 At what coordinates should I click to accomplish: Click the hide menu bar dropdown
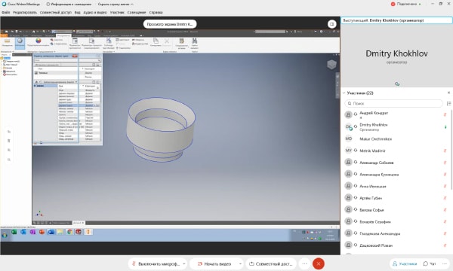click(116, 4)
